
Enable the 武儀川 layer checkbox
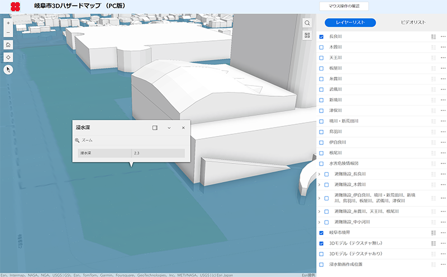click(x=321, y=90)
